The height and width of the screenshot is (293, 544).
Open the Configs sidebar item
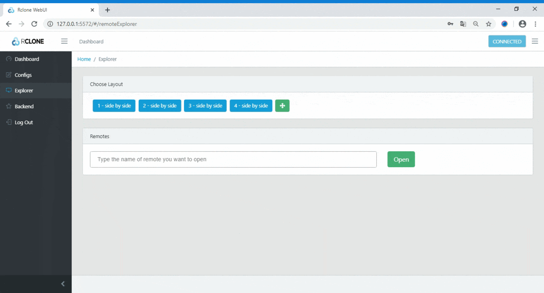[36, 75]
